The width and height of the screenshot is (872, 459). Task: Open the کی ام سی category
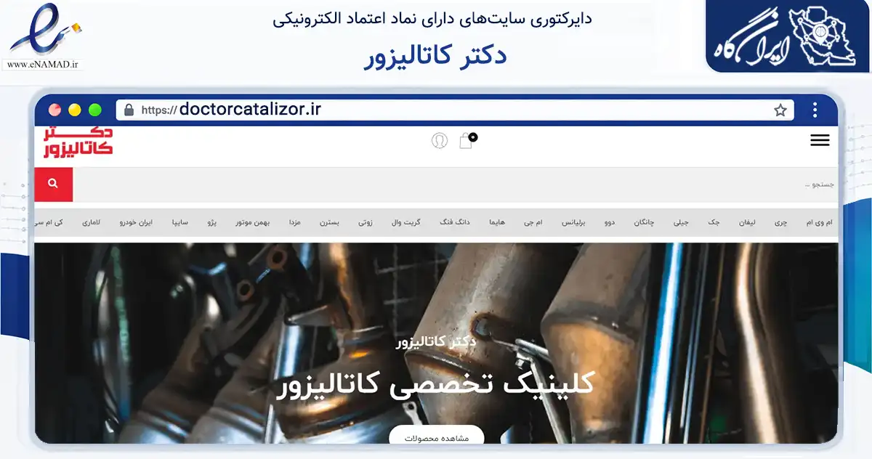[x=49, y=222]
